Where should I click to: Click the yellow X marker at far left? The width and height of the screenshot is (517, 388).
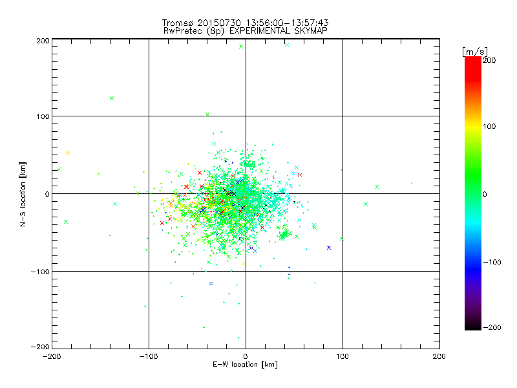coord(68,153)
